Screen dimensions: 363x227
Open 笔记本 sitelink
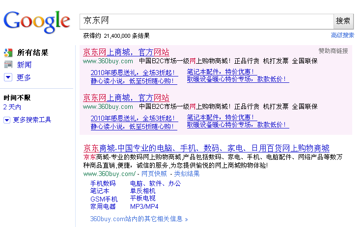(x=100, y=191)
